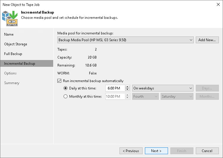Click the Media pool for incremental backup label

pyautogui.click(x=85, y=33)
